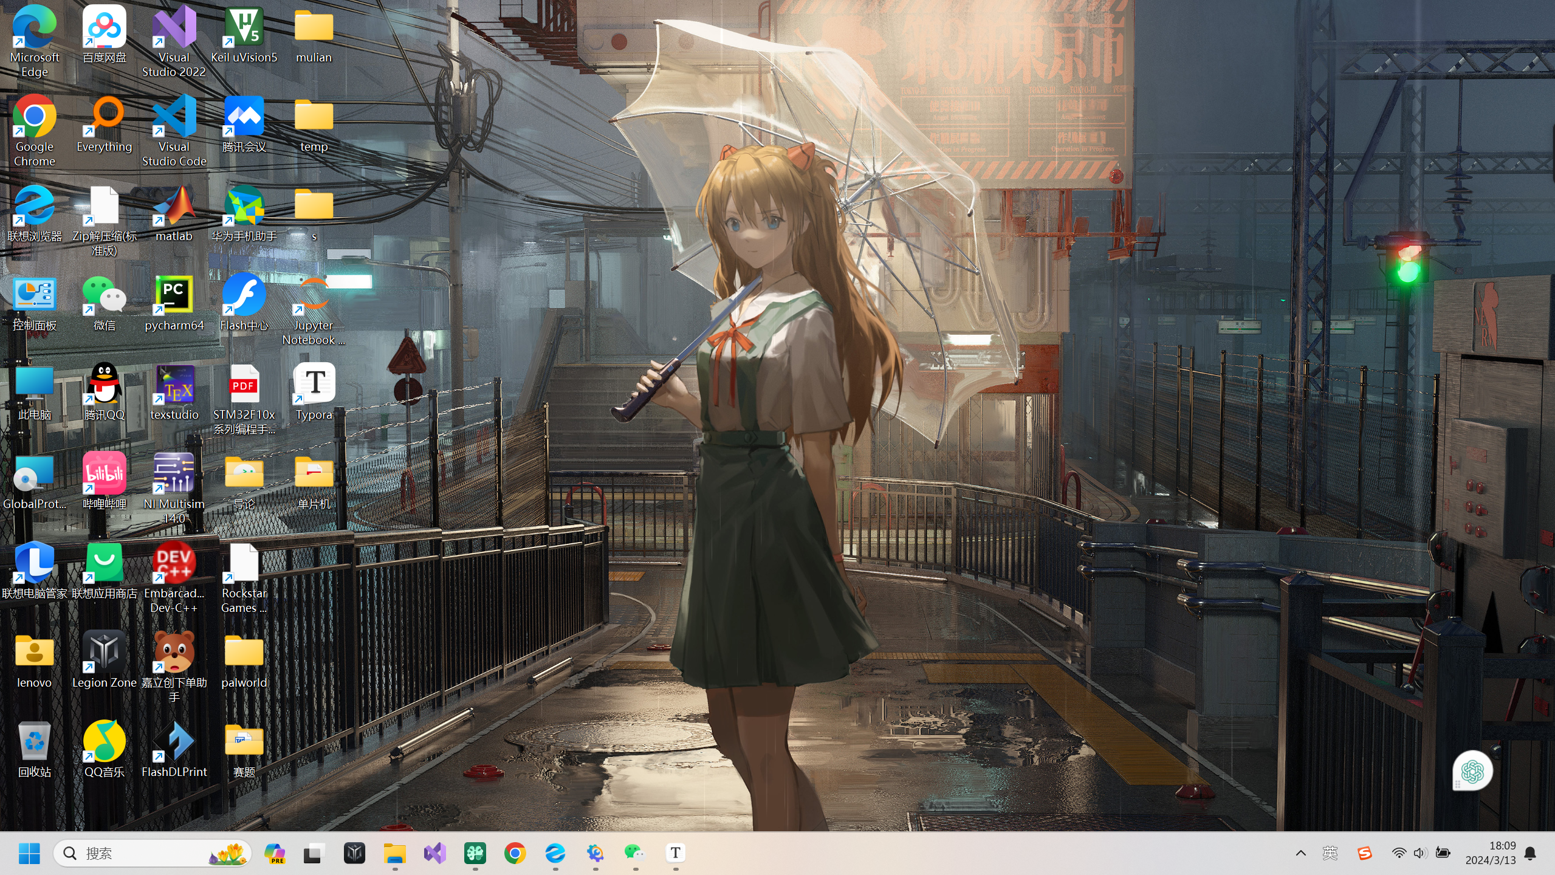Open the Windows Start menu
The width and height of the screenshot is (1555, 875).
(29, 853)
